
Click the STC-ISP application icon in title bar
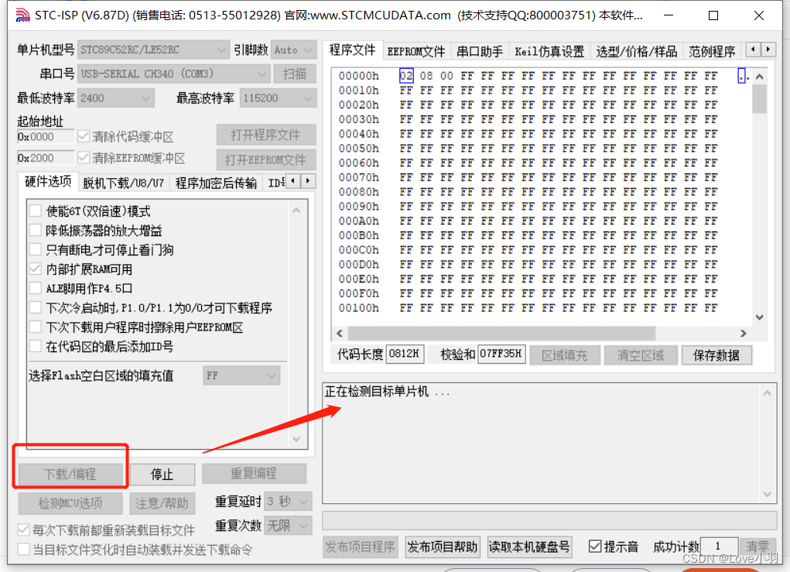22,15
